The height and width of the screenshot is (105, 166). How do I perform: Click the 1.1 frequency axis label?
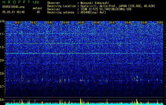pos(2,34)
